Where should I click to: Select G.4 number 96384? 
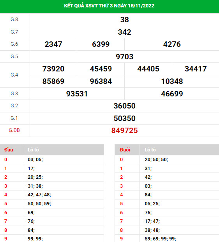(x=101, y=81)
